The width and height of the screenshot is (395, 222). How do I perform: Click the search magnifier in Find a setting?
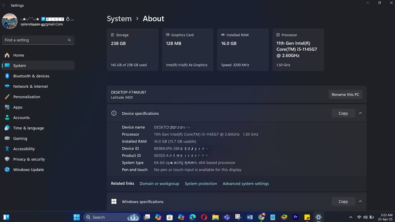(x=69, y=40)
